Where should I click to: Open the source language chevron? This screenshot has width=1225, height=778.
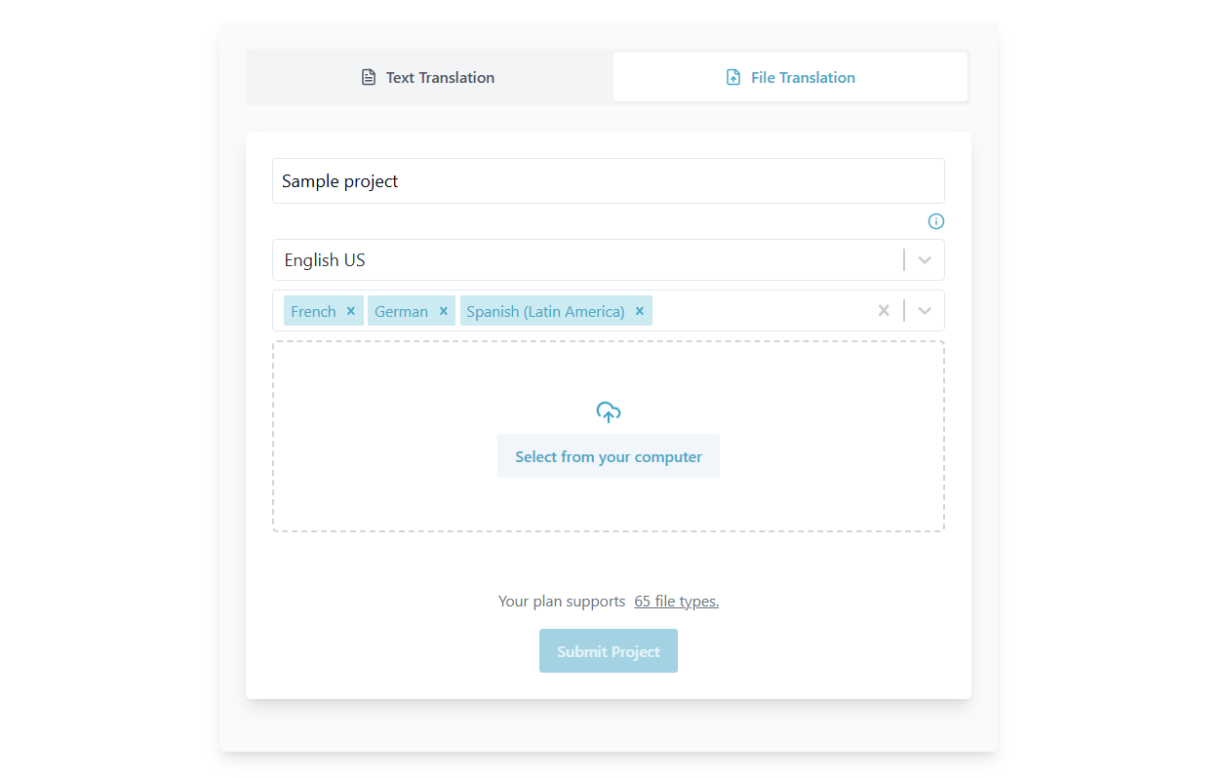924,259
